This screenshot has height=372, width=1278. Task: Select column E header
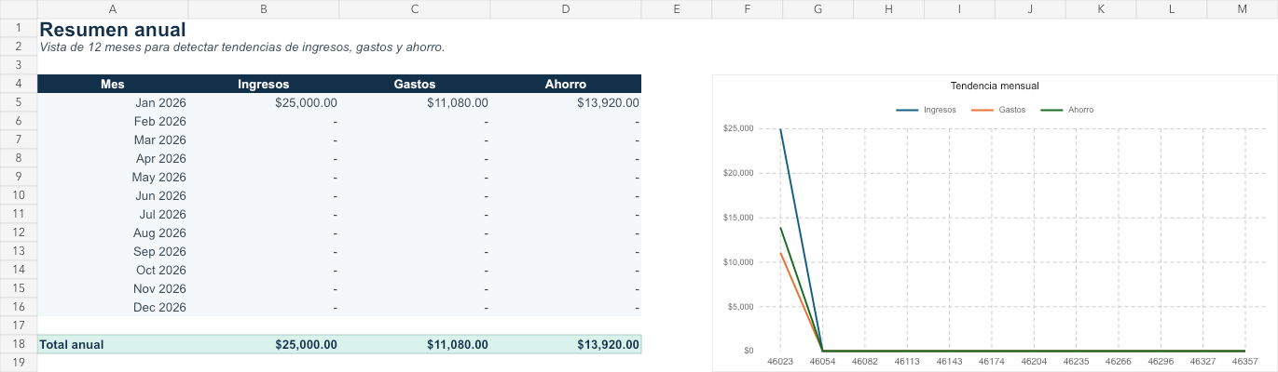click(x=677, y=9)
